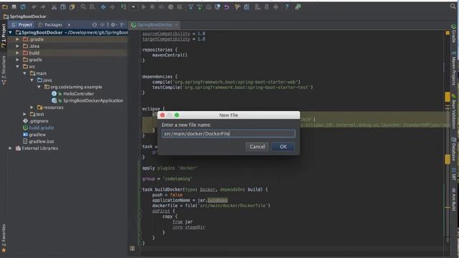Click the Run play icon
Screen dimensions: 459x258
coord(143,6)
